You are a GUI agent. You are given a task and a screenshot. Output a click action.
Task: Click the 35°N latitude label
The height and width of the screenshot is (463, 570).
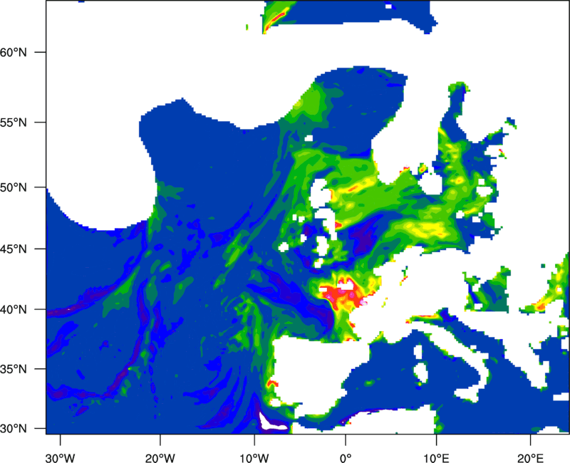coord(14,369)
